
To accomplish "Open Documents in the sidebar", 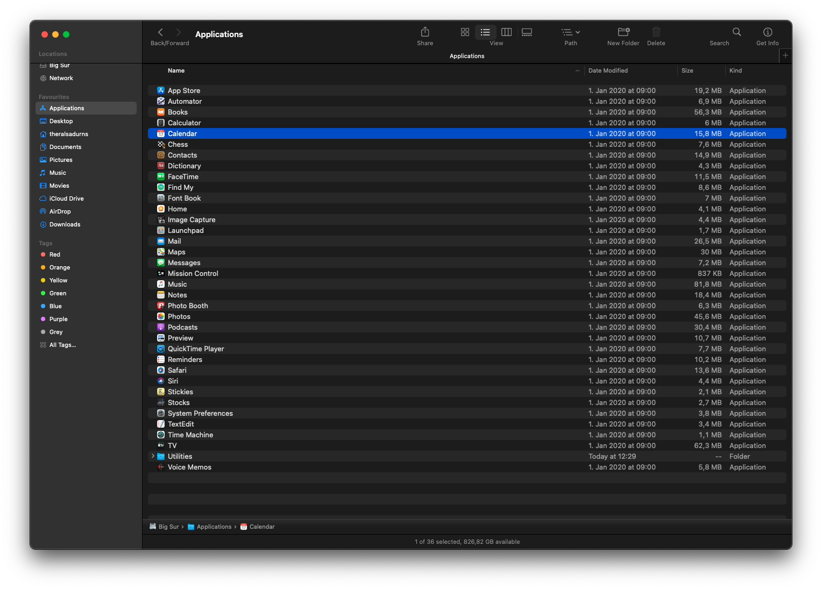I will pos(86,147).
